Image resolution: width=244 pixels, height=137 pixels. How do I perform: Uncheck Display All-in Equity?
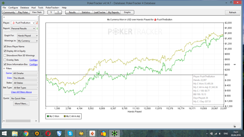click(x=5, y=51)
